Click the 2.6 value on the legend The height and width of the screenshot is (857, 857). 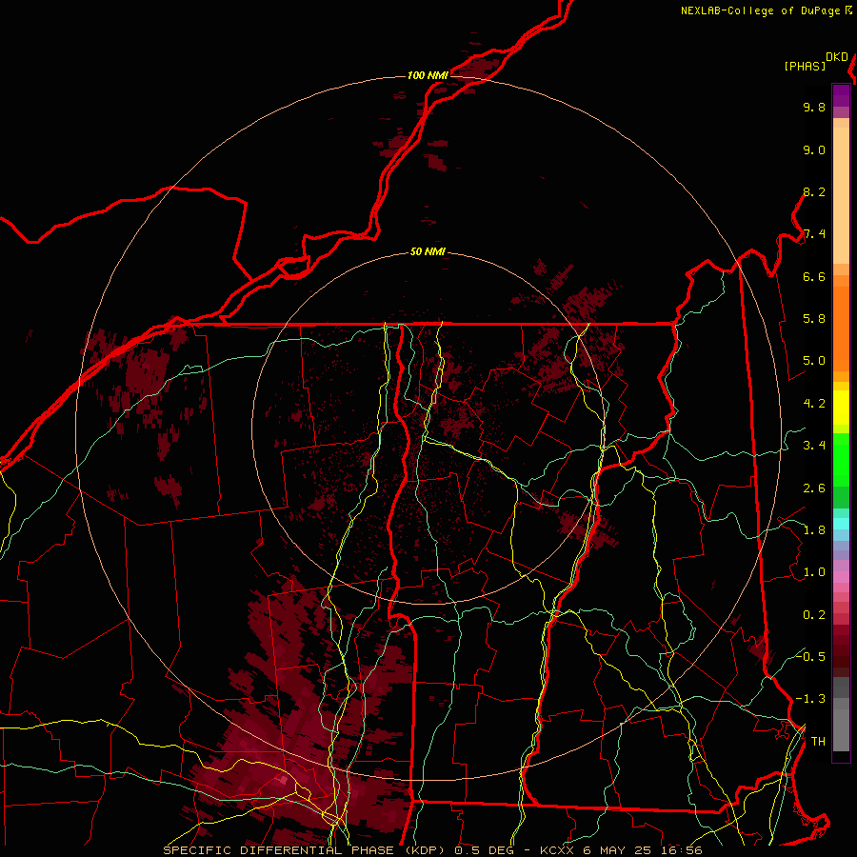click(814, 488)
